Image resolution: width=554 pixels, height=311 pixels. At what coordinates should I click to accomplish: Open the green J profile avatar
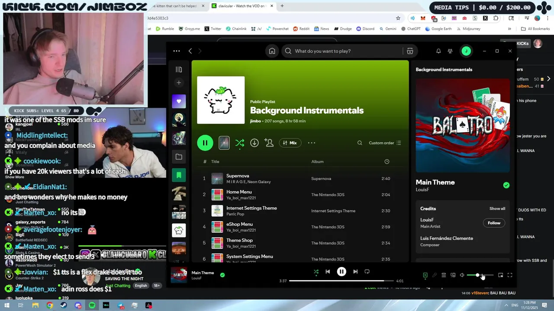(x=466, y=51)
